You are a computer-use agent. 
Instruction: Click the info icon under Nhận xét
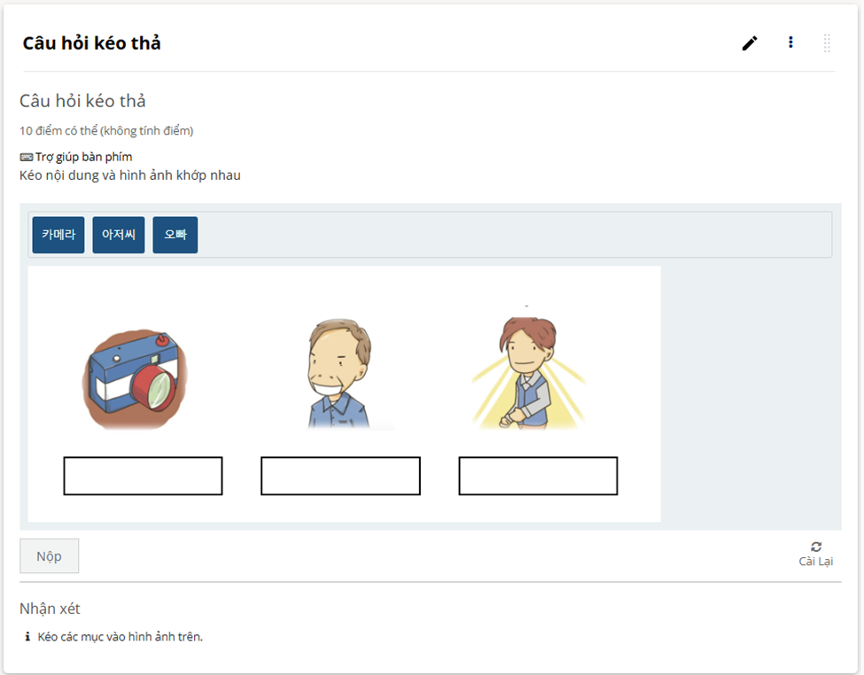(27, 637)
